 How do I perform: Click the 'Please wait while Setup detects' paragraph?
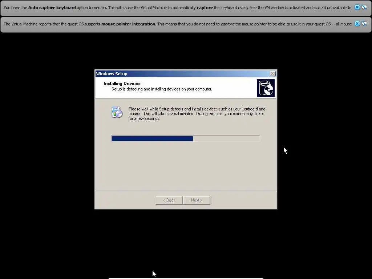pos(197,114)
